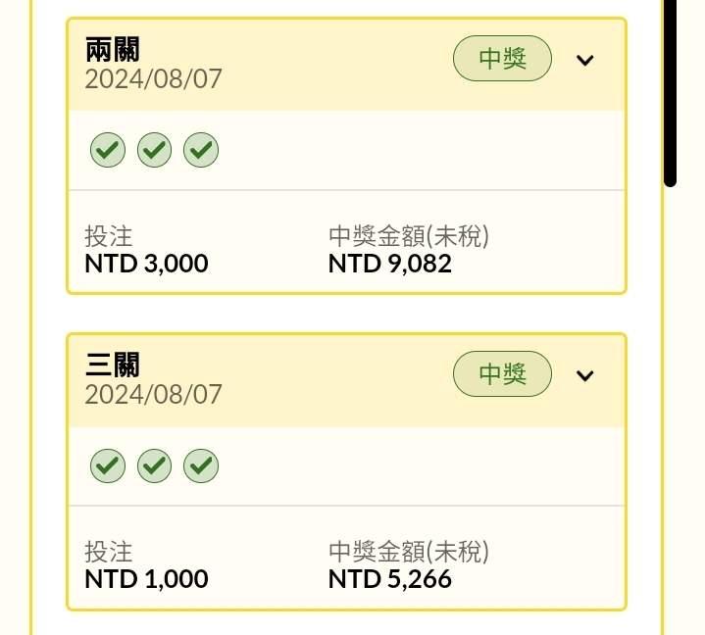Expand the 兩關 bet card chevron
The height and width of the screenshot is (635, 705).
coord(585,60)
